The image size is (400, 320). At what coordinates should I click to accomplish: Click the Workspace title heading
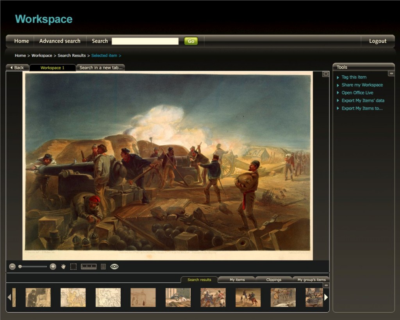44,19
